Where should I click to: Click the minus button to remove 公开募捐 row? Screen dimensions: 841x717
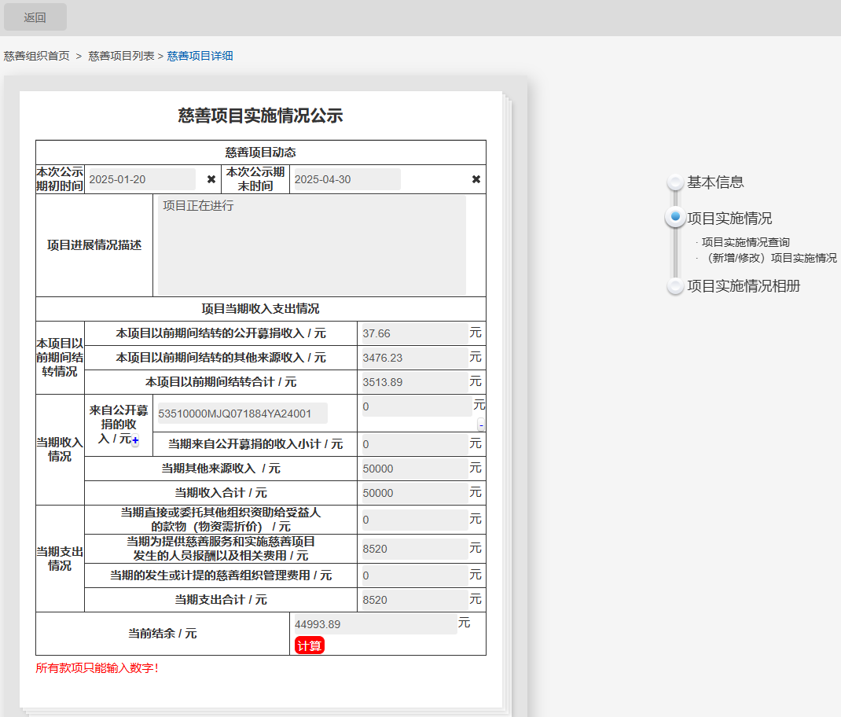pos(481,425)
